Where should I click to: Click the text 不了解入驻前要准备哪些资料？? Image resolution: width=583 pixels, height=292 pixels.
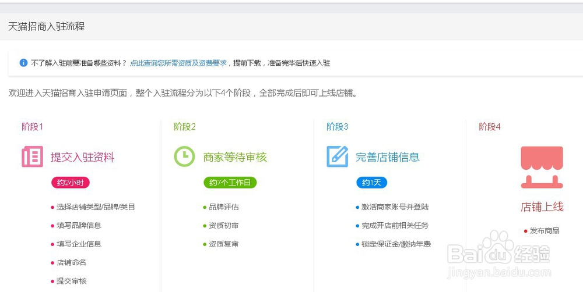click(79, 63)
